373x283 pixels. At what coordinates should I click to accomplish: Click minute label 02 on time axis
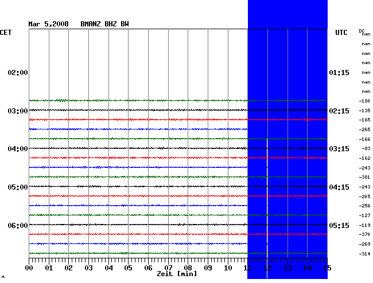[68, 268]
